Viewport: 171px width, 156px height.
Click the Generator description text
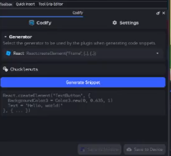[x=79, y=43]
